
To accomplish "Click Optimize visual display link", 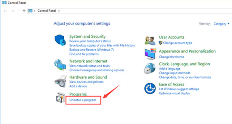I will (x=175, y=93).
